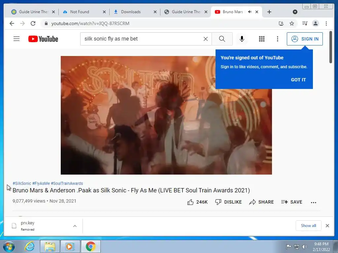Open the #FlyAsMe hashtag link

41,183
